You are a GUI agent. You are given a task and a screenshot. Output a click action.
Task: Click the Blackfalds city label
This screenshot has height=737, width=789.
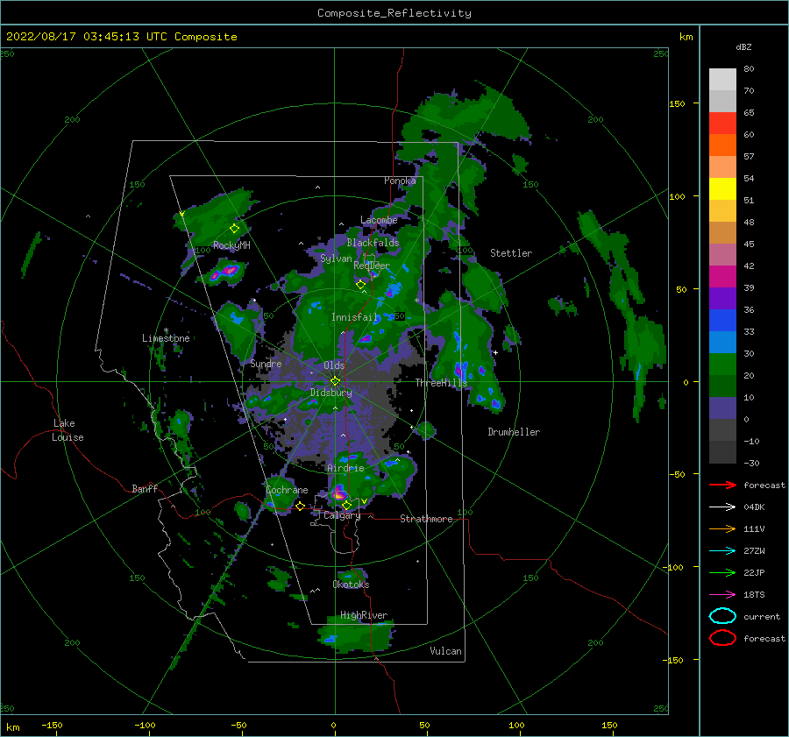(x=373, y=243)
